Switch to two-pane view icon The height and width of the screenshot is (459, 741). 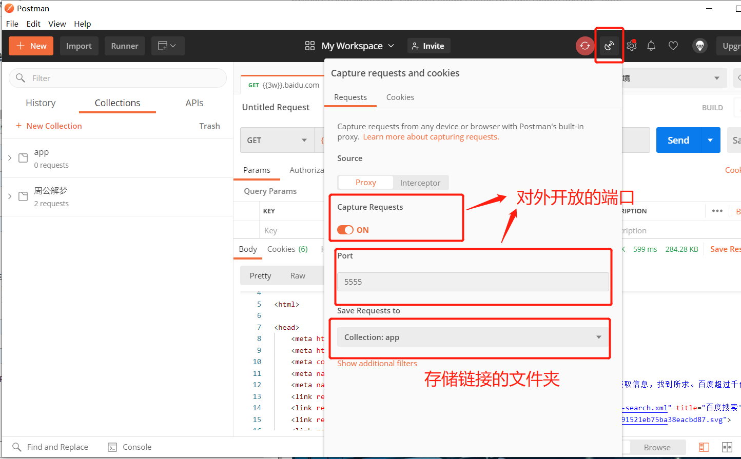click(704, 447)
